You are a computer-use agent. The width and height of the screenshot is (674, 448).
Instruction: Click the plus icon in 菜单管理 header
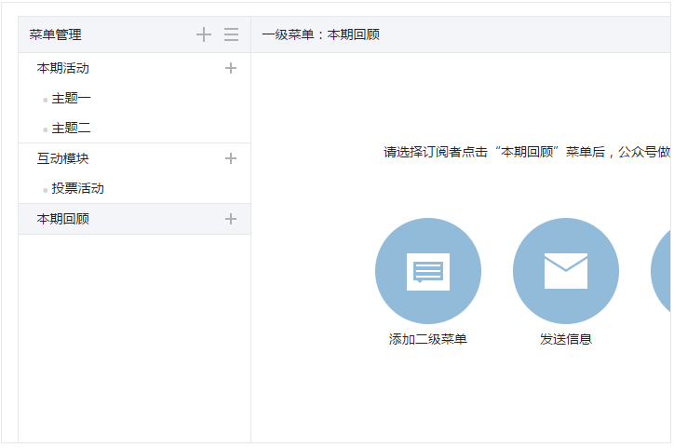coord(204,34)
